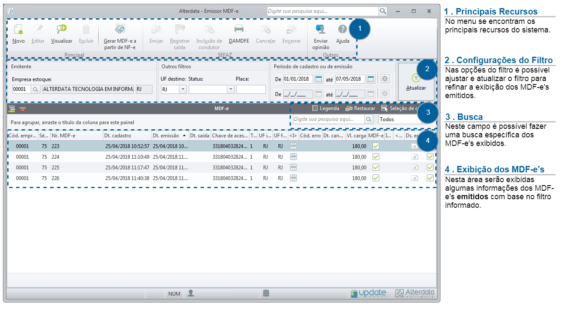Sort by Chave de acesso column header
566x311 pixels.
230,135
